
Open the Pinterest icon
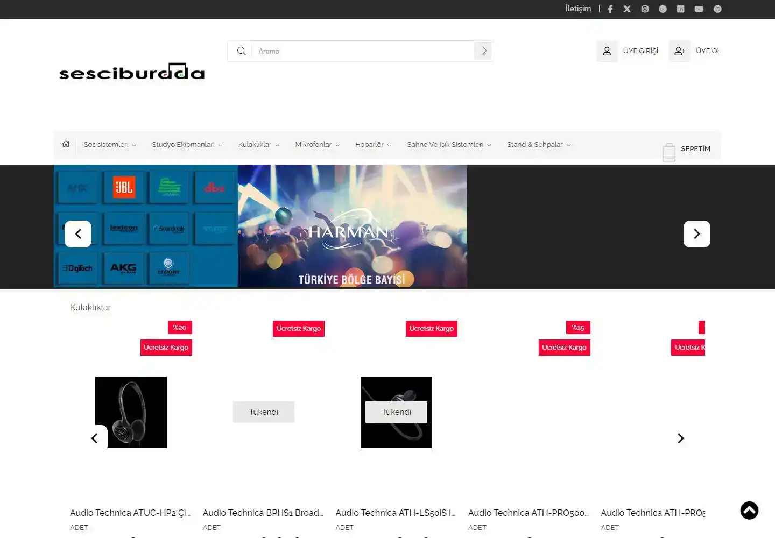(717, 9)
